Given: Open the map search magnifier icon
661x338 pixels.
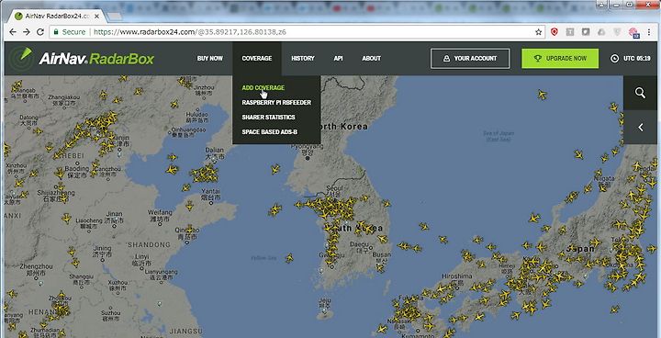Looking at the screenshot, I should [641, 93].
